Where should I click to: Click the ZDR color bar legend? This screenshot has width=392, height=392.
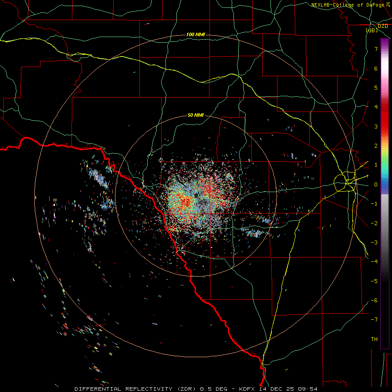(x=385, y=193)
